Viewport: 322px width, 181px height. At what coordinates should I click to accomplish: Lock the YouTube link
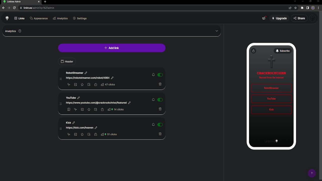tap(102, 109)
